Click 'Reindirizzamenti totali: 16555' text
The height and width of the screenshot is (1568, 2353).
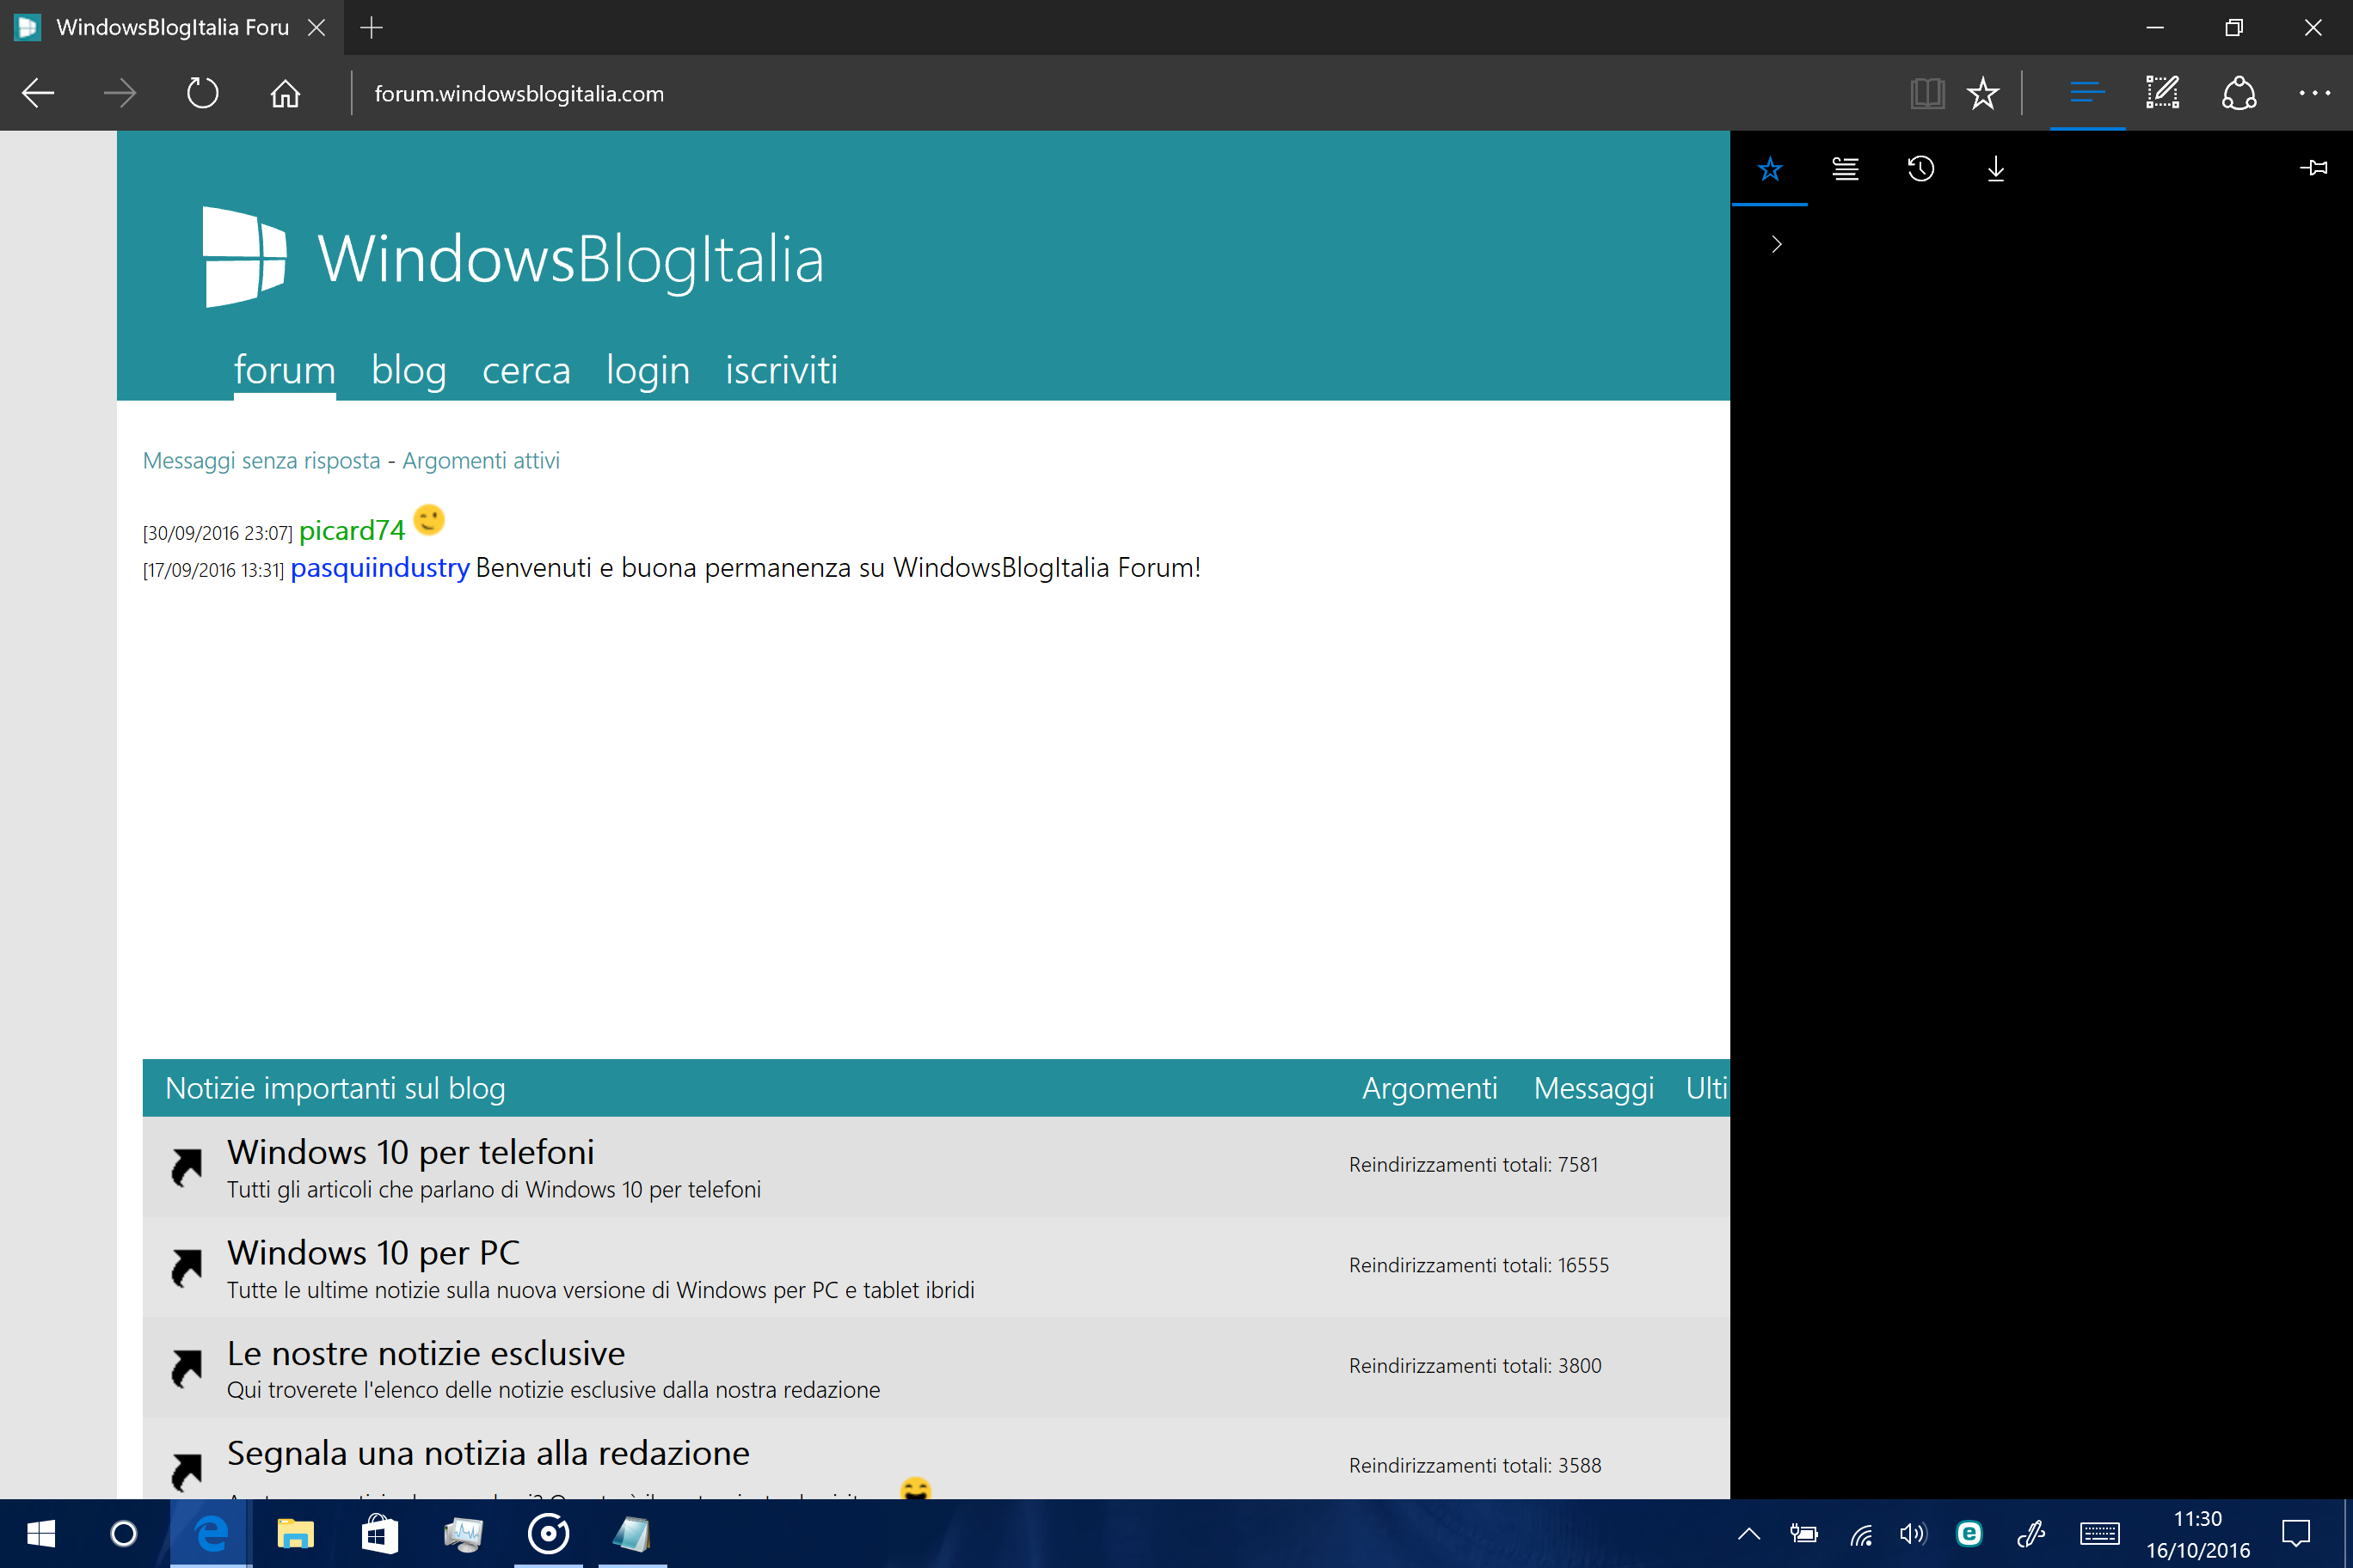(x=1478, y=1265)
